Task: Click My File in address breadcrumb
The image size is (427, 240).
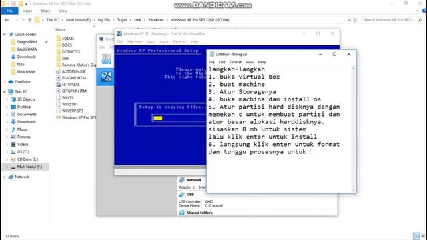Action: coord(104,20)
